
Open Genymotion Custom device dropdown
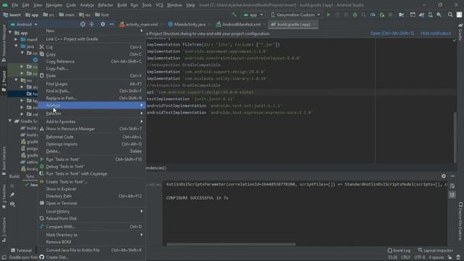[295, 14]
